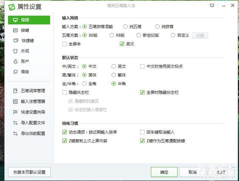Screen dimensions: 239x181
Task: Click the advanced icon beside 高级
Action: 15,72
